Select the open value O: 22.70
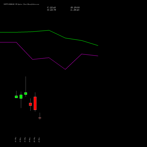Screen dimensions: 147x147 pos(51,10)
